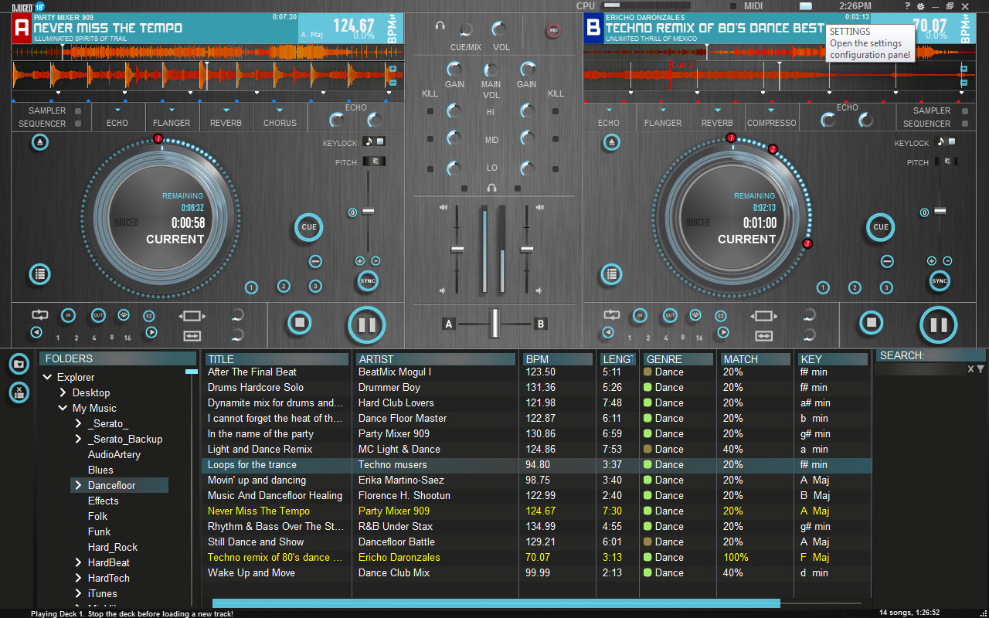
Task: Click the ARTIST column header
Action: 435,359
